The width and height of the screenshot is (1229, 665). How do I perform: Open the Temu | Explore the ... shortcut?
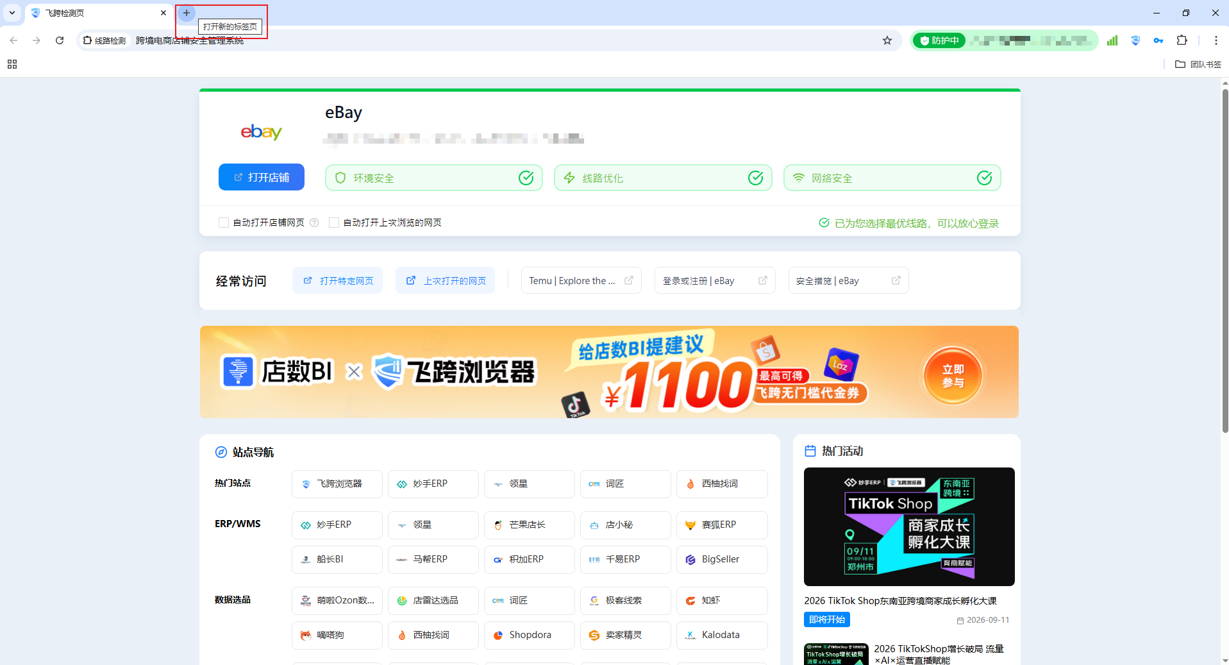[x=581, y=280]
